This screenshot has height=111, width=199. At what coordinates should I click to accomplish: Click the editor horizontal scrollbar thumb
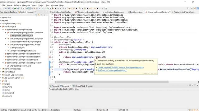click(x=113, y=82)
